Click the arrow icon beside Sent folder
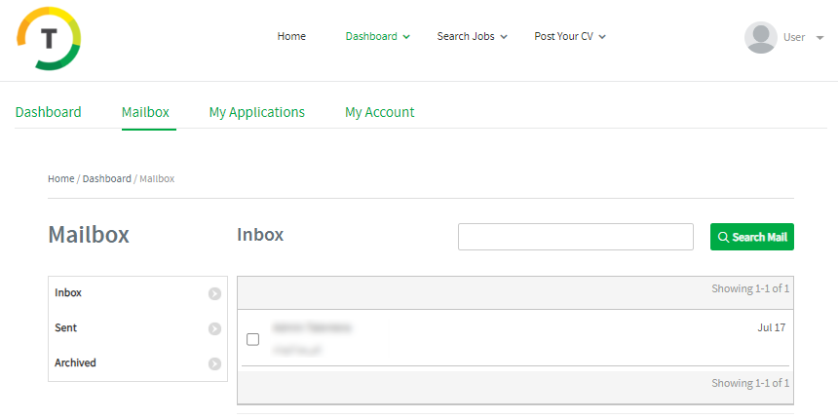 pyautogui.click(x=214, y=328)
